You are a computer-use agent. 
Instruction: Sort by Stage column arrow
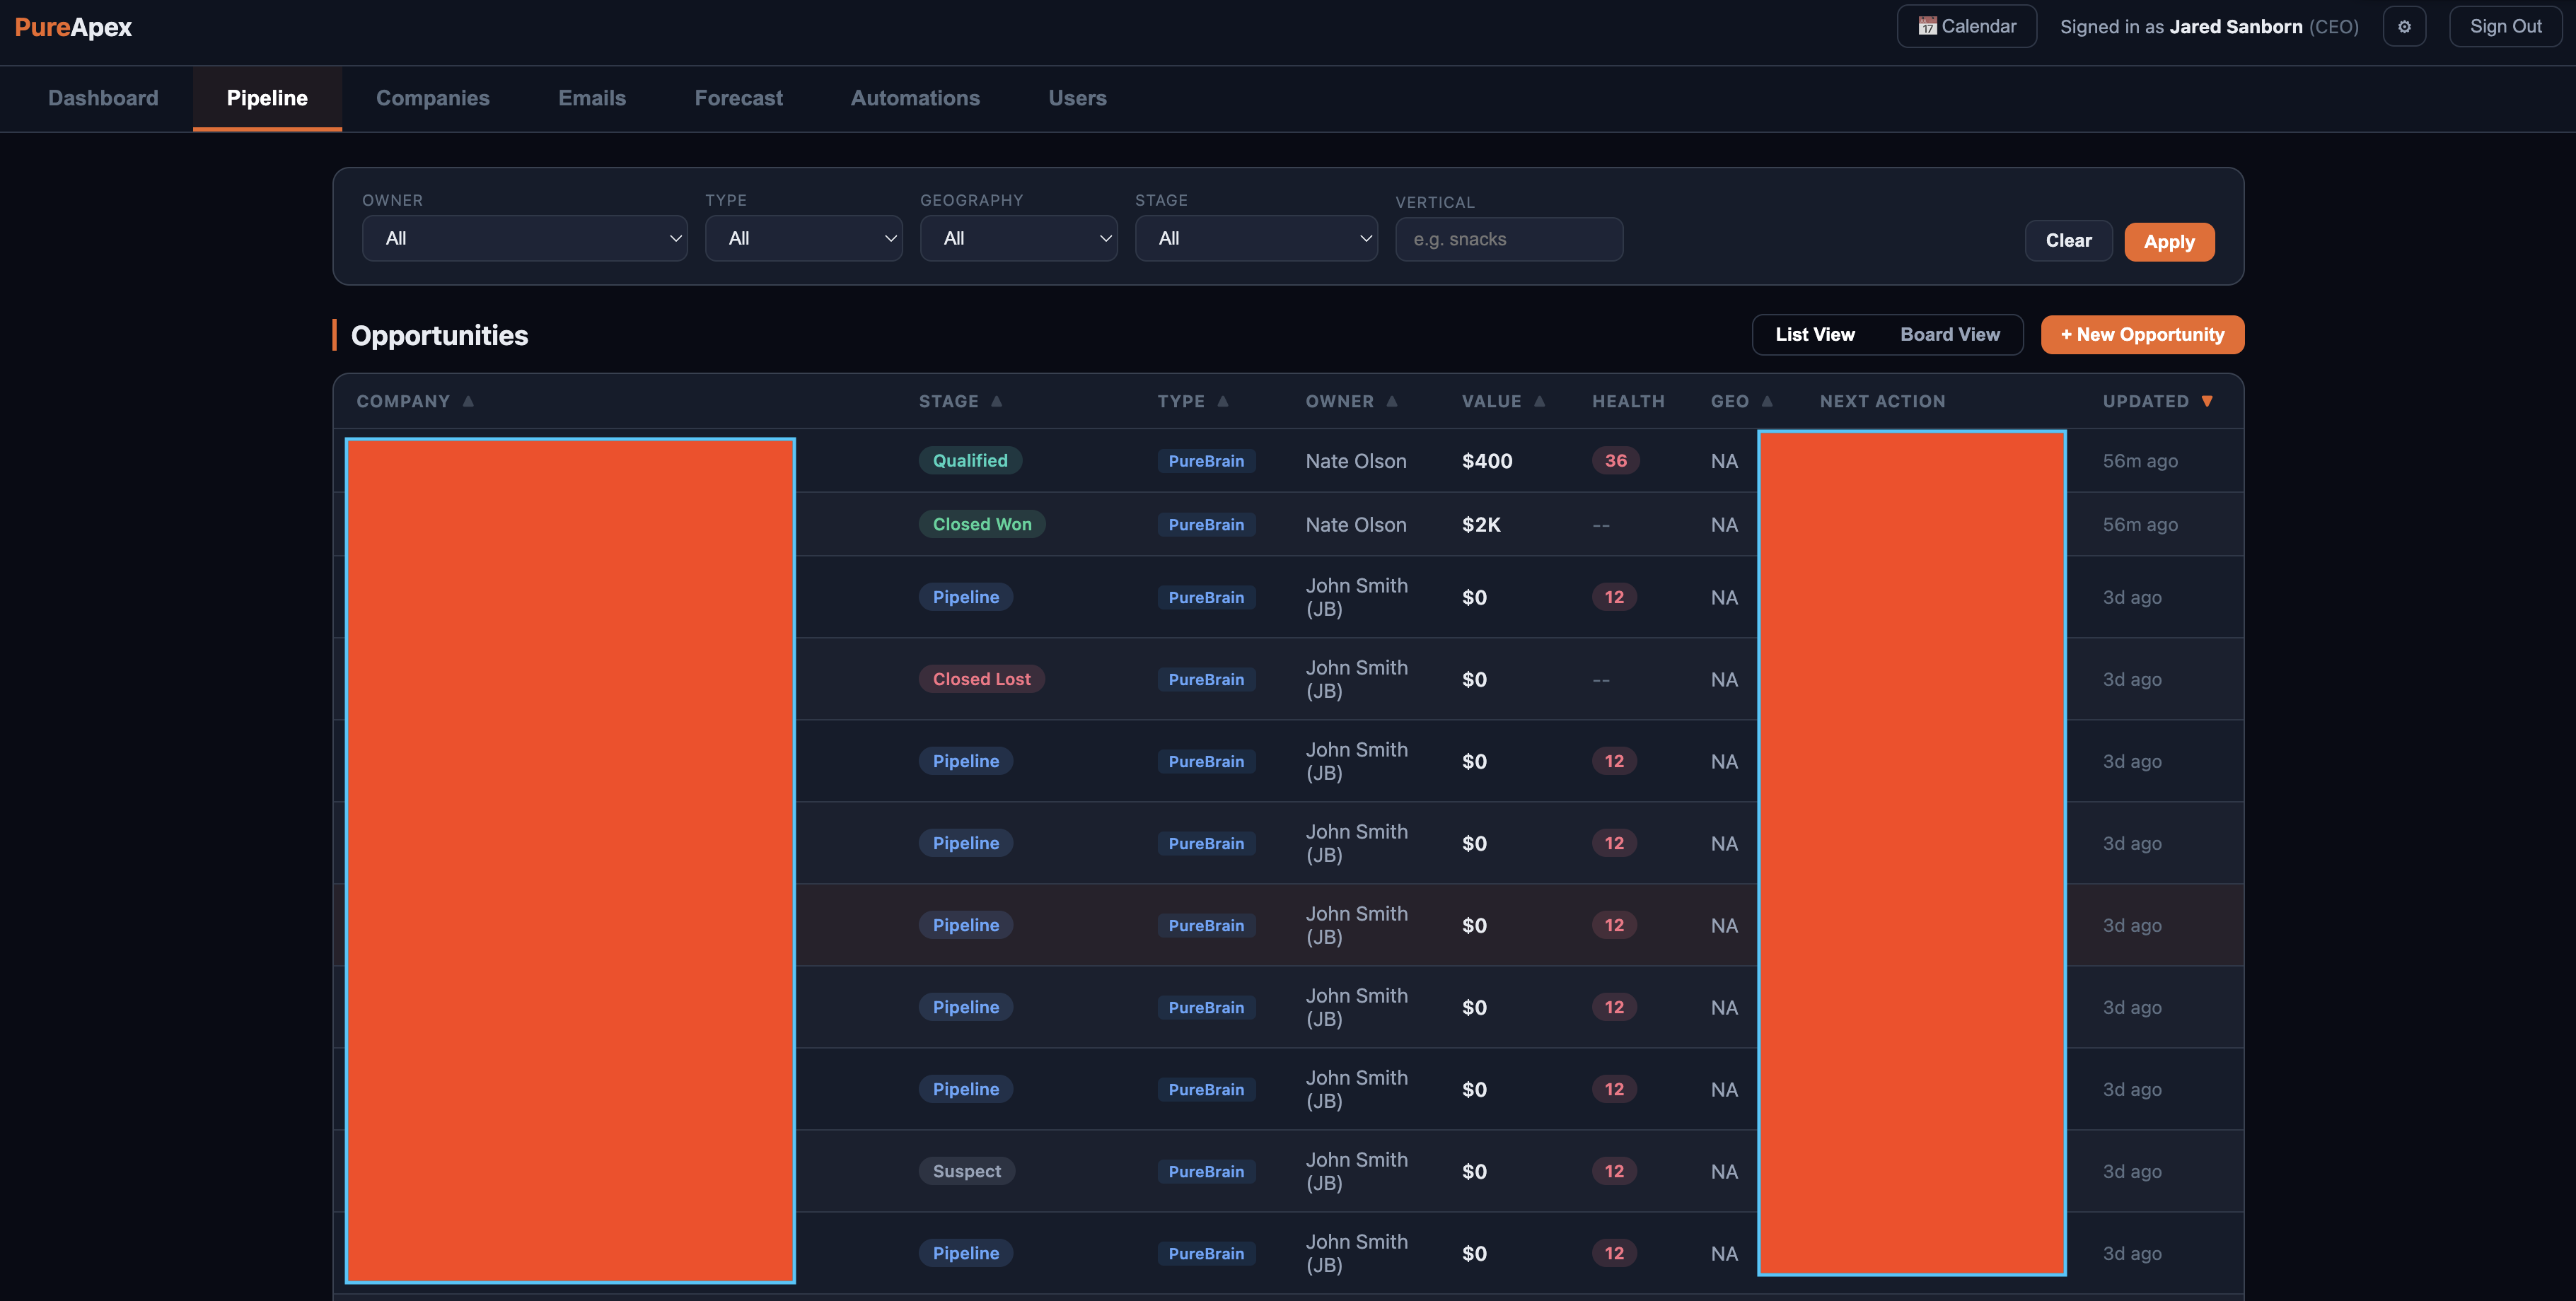click(996, 401)
